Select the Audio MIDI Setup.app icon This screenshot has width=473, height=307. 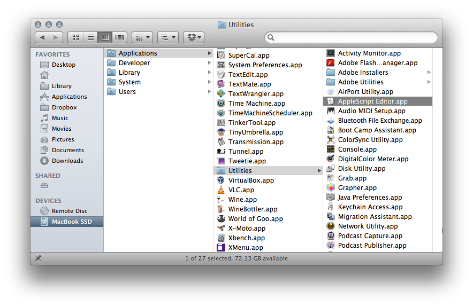(331, 111)
